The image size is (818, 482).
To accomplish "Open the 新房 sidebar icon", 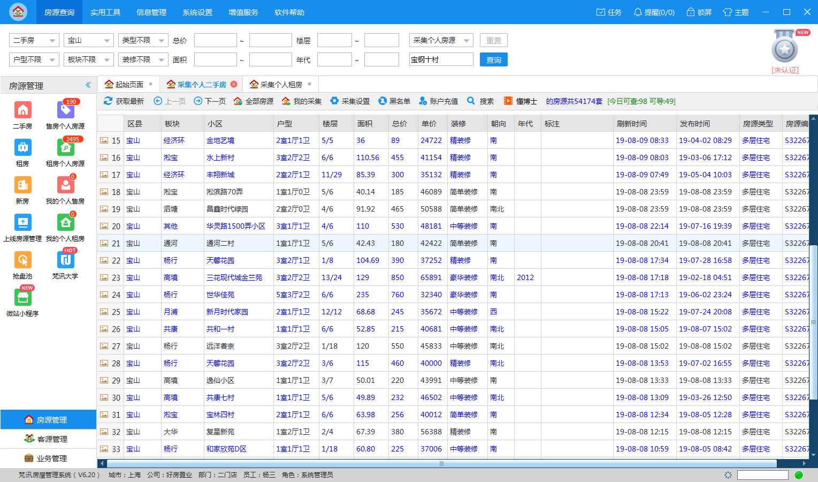I will (22, 190).
